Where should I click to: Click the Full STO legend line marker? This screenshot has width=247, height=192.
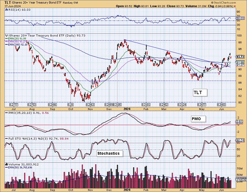click(x=7, y=139)
